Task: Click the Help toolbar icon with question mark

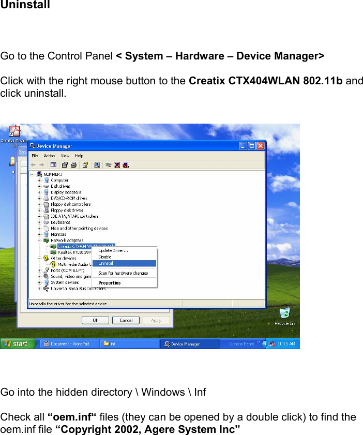Action: [85, 165]
